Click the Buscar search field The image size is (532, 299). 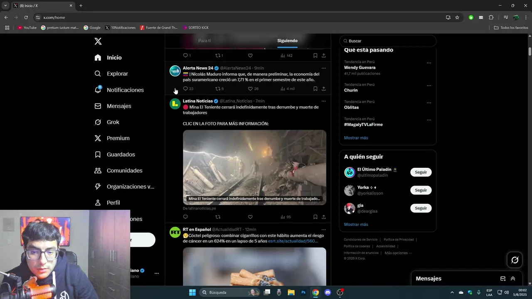(388, 41)
